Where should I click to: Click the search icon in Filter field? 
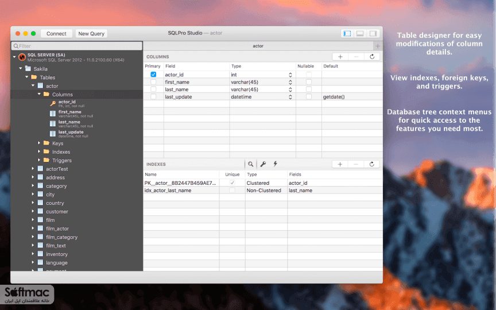click(16, 46)
